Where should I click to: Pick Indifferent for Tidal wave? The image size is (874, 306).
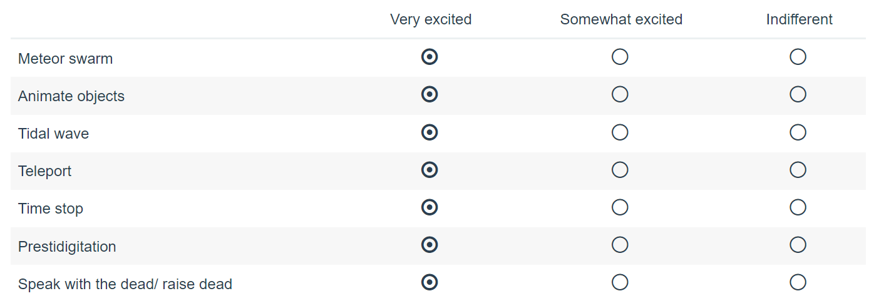pyautogui.click(x=798, y=132)
